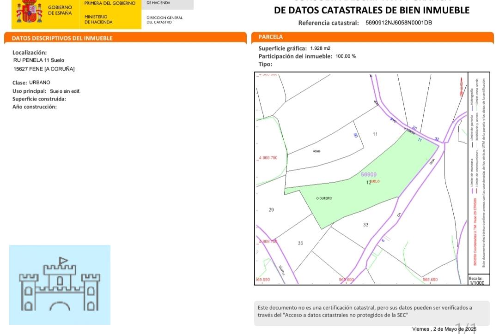Click the 'Escala: 1/1000' scale box

[478, 280]
